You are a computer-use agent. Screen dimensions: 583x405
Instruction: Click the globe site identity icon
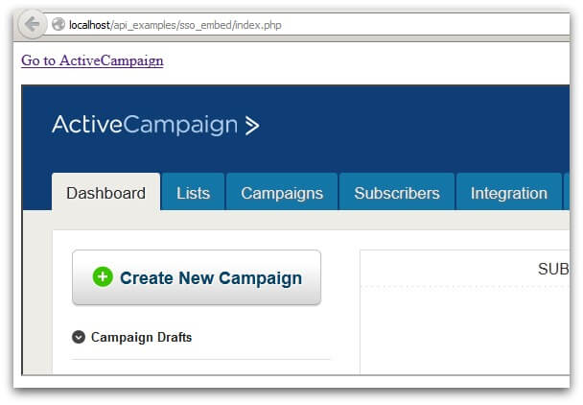pyautogui.click(x=58, y=25)
